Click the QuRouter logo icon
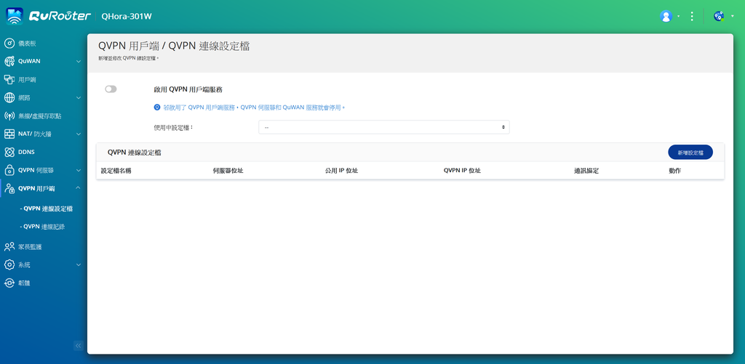Screen dimensions: 745x364 [x=15, y=16]
